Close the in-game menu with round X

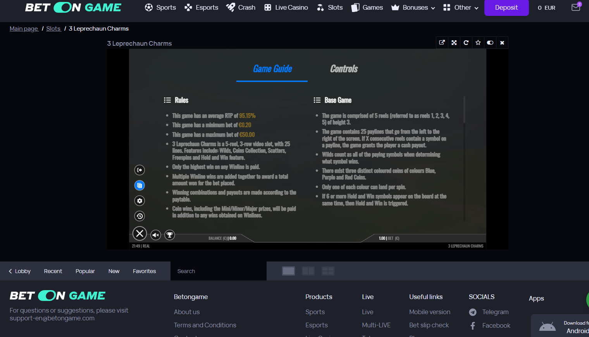(140, 234)
